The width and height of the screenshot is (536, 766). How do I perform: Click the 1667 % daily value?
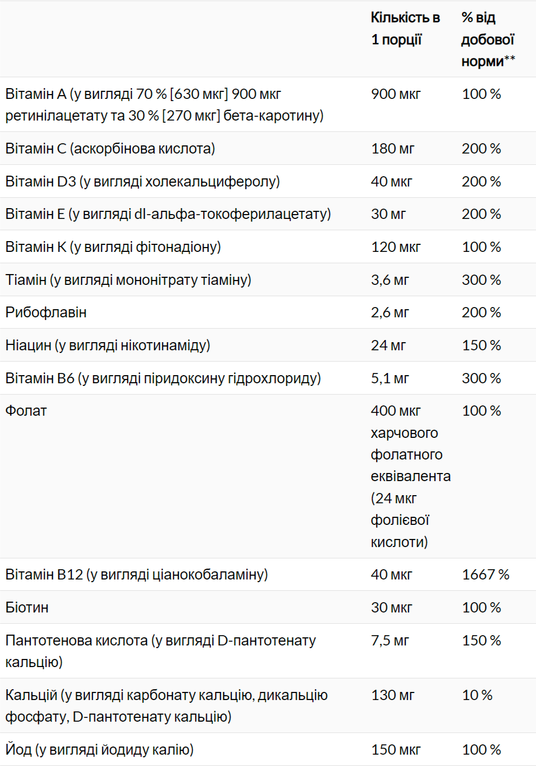[486, 575]
